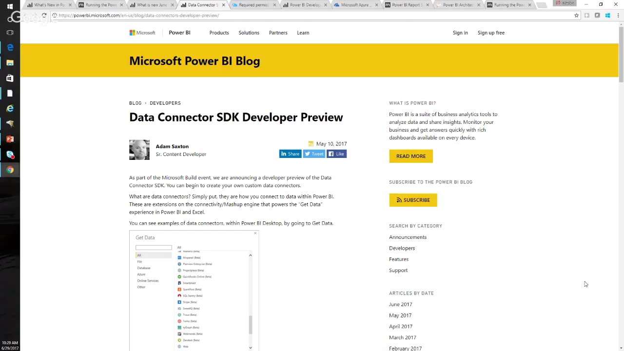Launch Microsoft Edge from the taskbar
624x351 pixels.
click(10, 48)
